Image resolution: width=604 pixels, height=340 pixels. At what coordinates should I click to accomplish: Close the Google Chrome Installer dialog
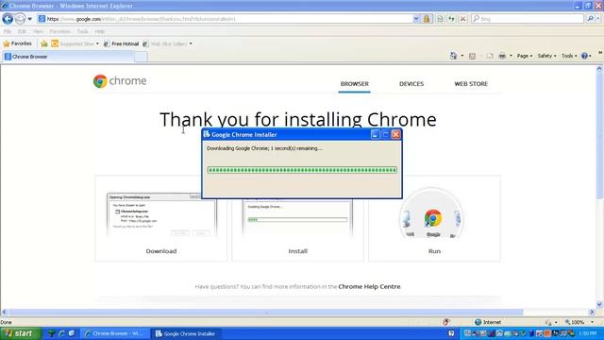point(395,134)
